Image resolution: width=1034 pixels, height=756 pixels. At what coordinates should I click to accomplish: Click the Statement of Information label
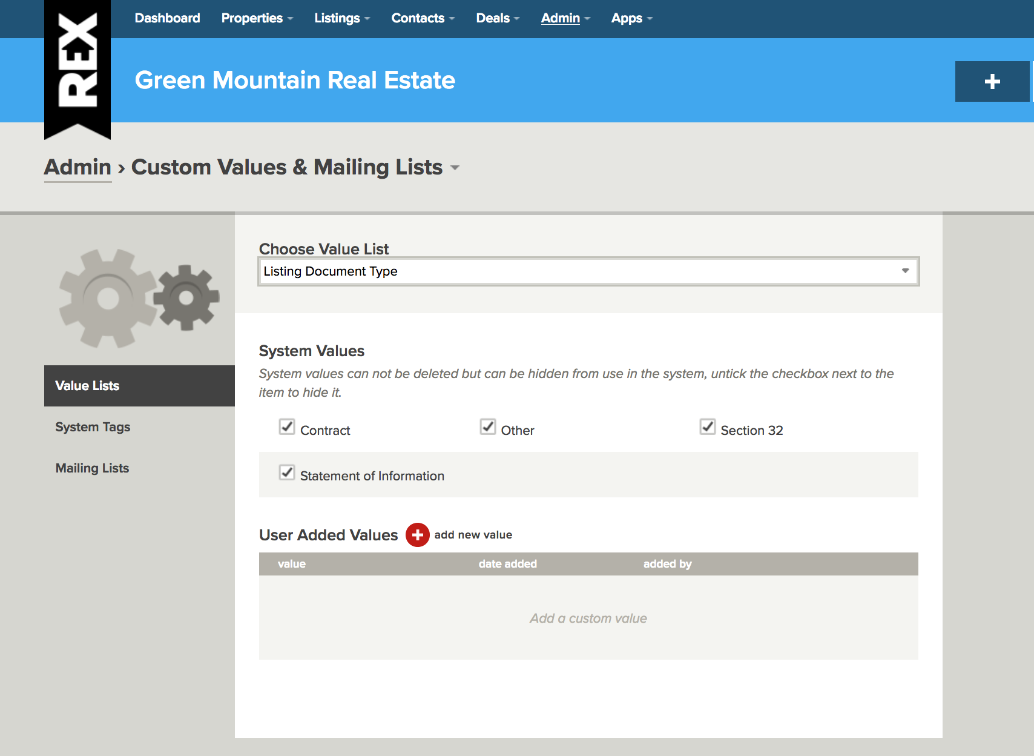372,476
